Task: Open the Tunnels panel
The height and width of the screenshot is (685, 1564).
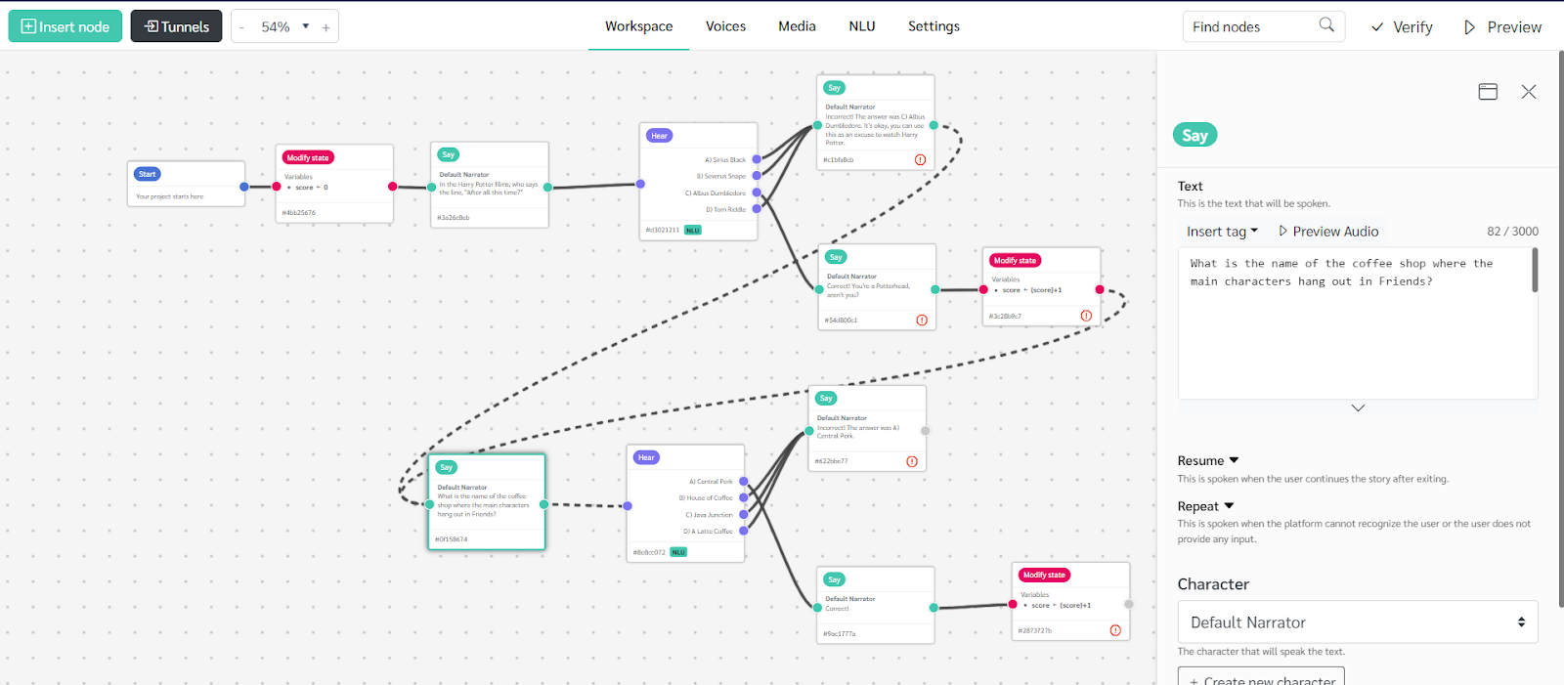Action: [176, 26]
